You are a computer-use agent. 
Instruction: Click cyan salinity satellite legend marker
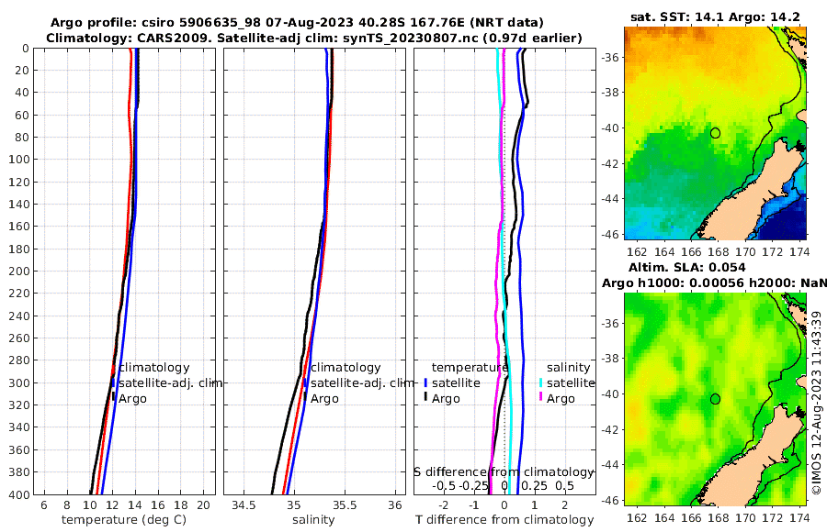(540, 382)
